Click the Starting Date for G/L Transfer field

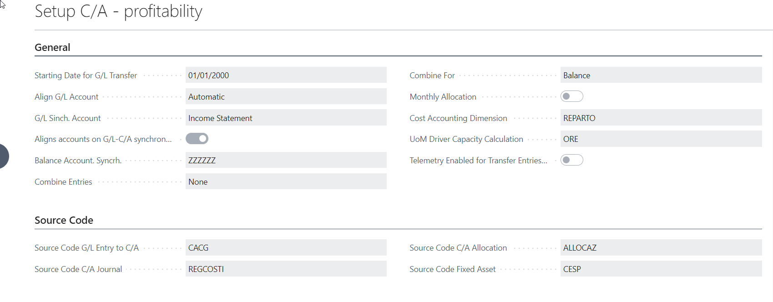(286, 75)
